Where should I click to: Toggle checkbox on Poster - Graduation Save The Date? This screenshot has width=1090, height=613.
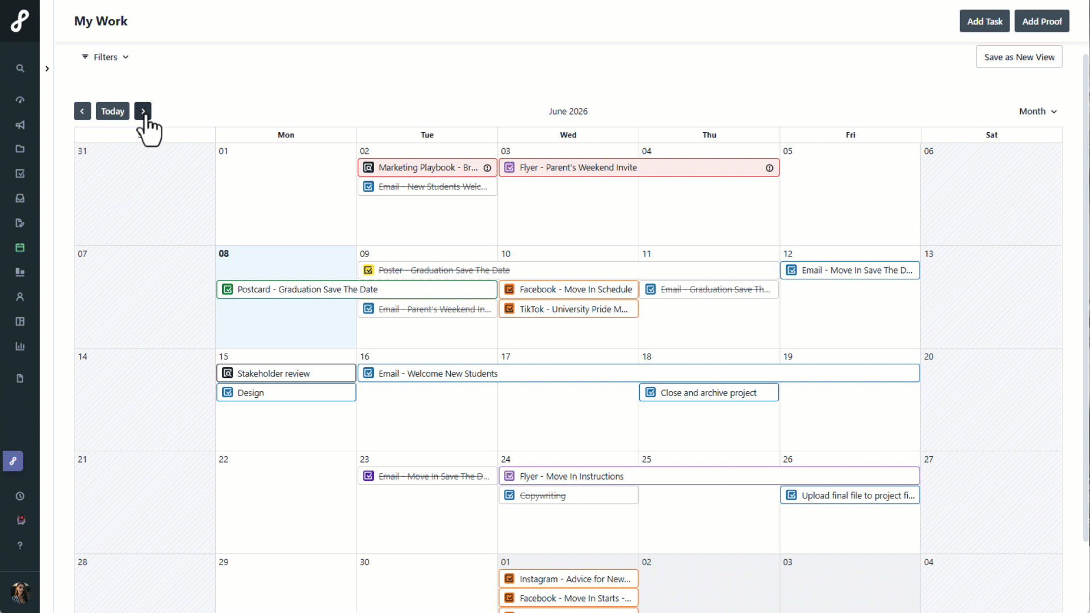click(x=368, y=270)
